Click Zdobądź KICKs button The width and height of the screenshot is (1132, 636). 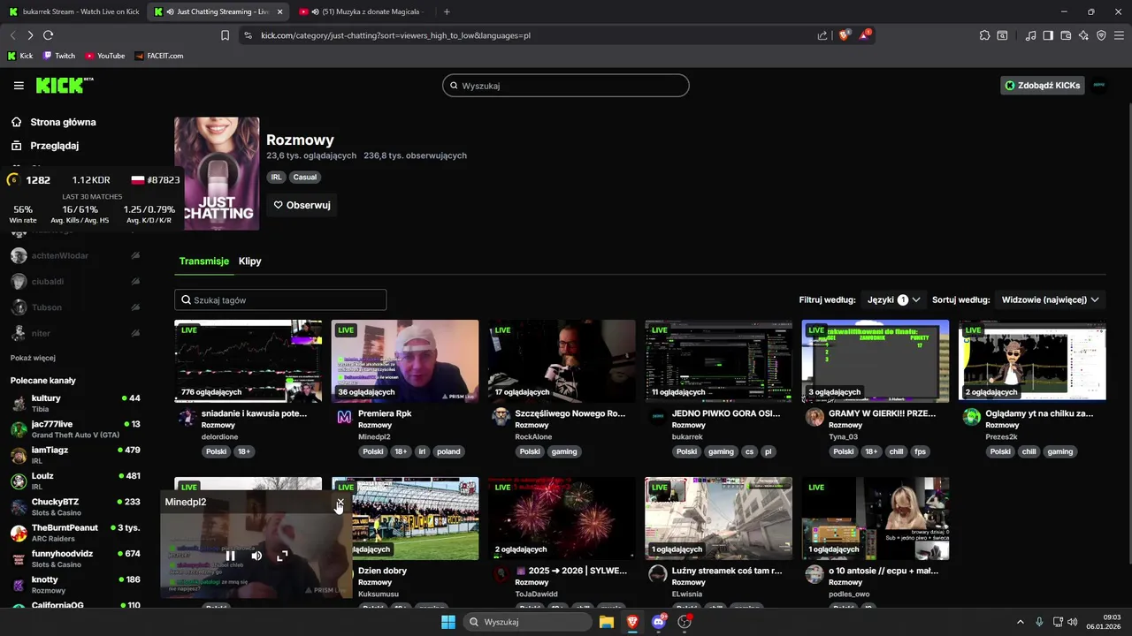coord(1043,86)
